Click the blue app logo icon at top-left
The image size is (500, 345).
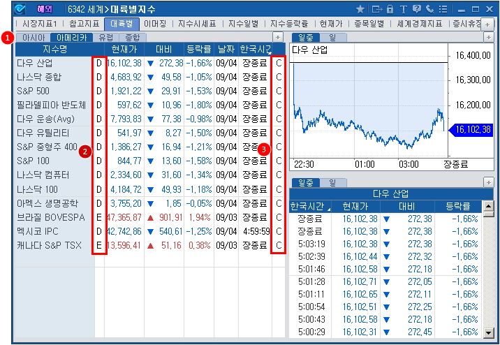point(20,9)
